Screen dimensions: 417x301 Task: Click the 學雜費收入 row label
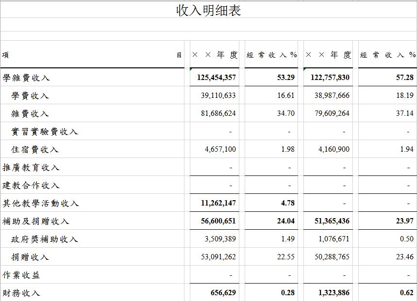point(26,78)
